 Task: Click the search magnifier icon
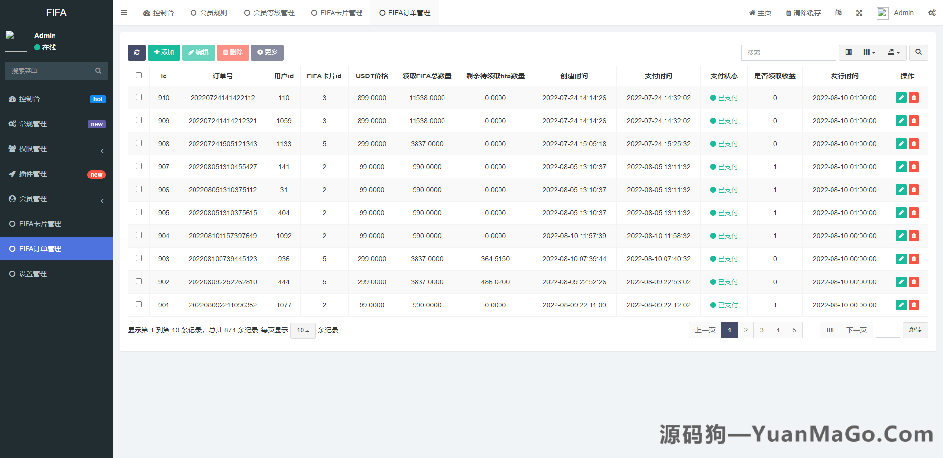(x=918, y=52)
